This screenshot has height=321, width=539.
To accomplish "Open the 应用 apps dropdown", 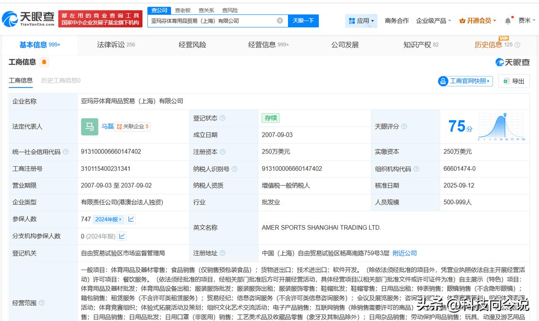I will (361, 21).
